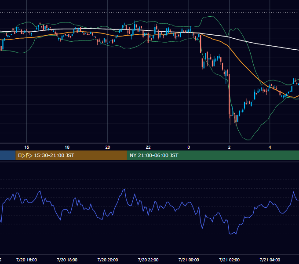Viewport: 299px width, 264px height.
Task: Click the '7/21 04:00' date label
Action: 270,260
